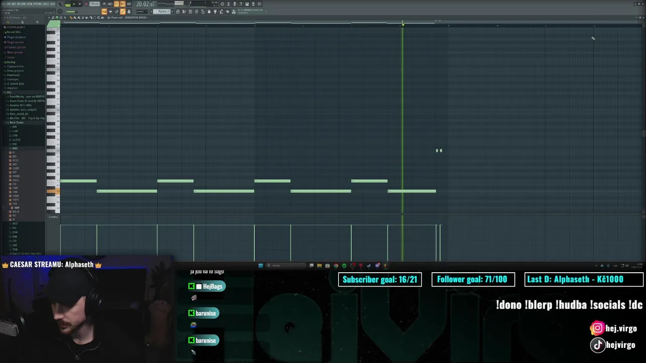Viewport: 646px width, 363px height.
Task: Select the TRAP sample in browser
Action: [16, 208]
